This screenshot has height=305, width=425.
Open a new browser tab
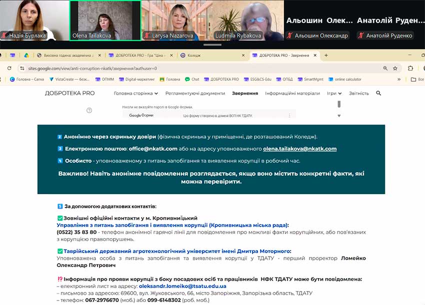coord(326,55)
